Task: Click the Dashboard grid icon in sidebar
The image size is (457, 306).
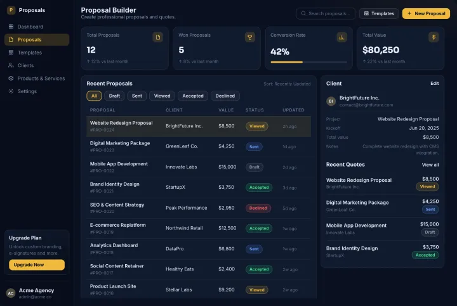Action: pos(11,27)
